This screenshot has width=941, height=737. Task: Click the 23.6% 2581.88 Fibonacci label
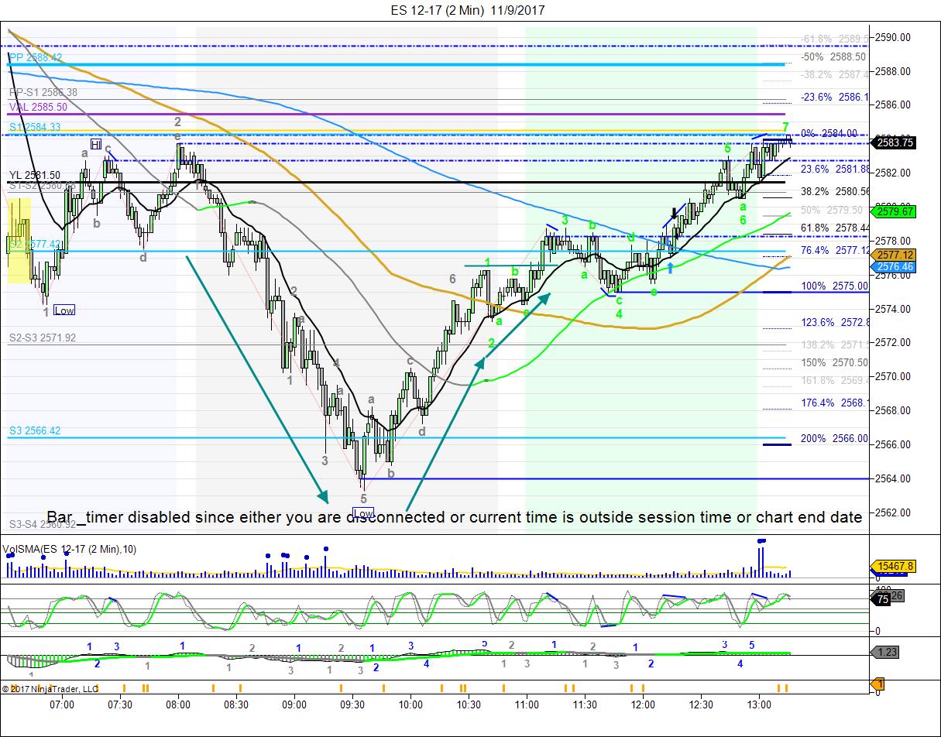[x=833, y=169]
